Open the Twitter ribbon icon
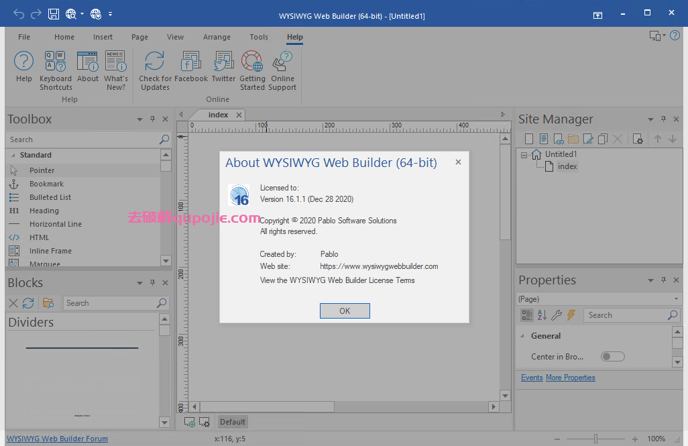The width and height of the screenshot is (688, 446). click(x=224, y=66)
